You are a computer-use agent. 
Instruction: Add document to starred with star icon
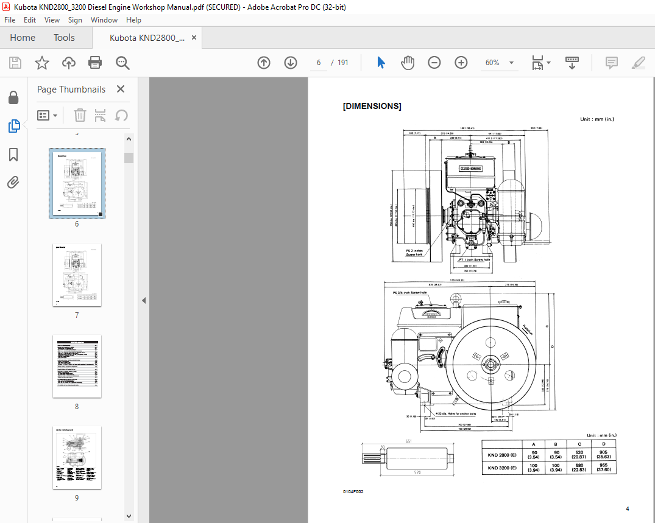(42, 63)
